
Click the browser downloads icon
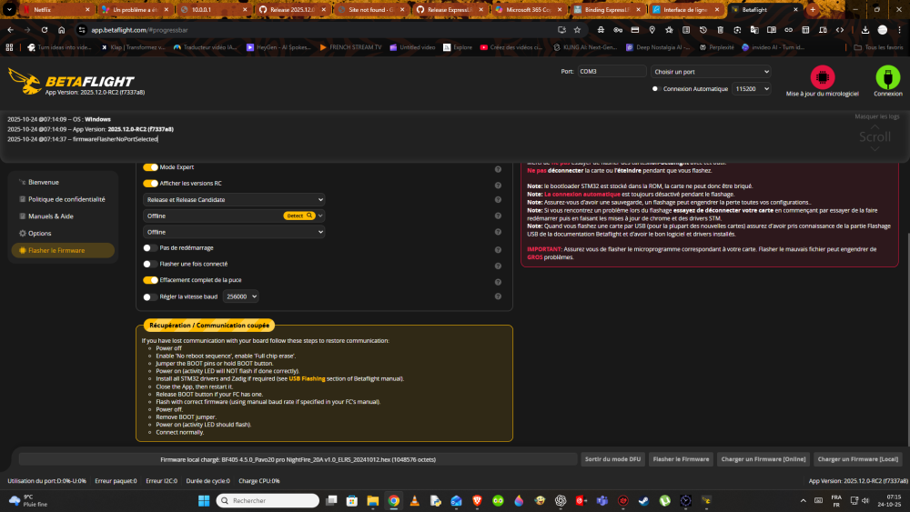point(864,29)
